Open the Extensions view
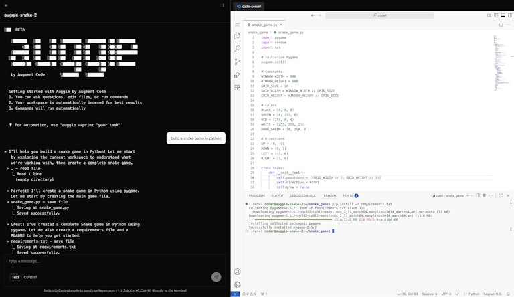 [238, 88]
